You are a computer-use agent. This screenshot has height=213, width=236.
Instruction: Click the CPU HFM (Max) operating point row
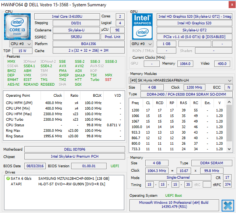click(x=64, y=114)
